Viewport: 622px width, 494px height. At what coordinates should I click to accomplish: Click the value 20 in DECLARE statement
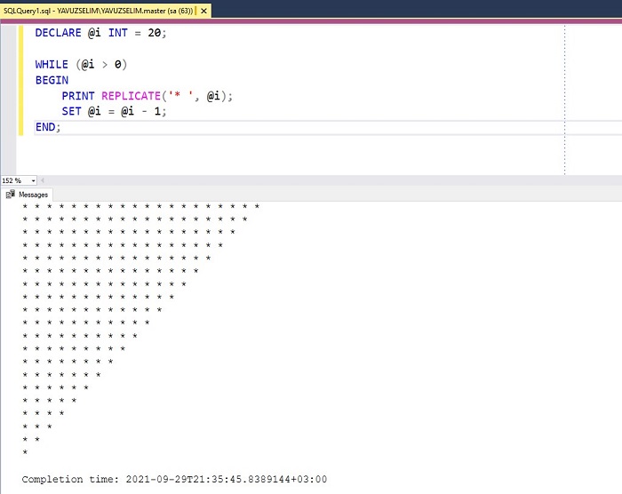155,33
